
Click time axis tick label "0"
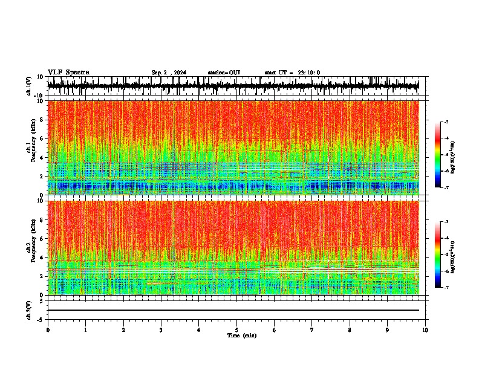(x=48, y=330)
